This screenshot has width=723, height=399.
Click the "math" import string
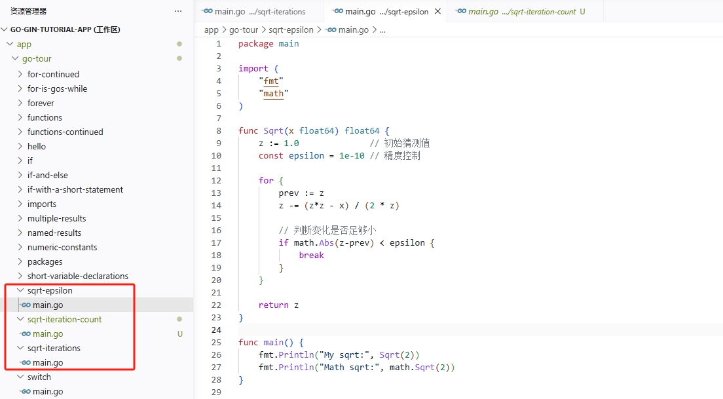[x=274, y=94]
